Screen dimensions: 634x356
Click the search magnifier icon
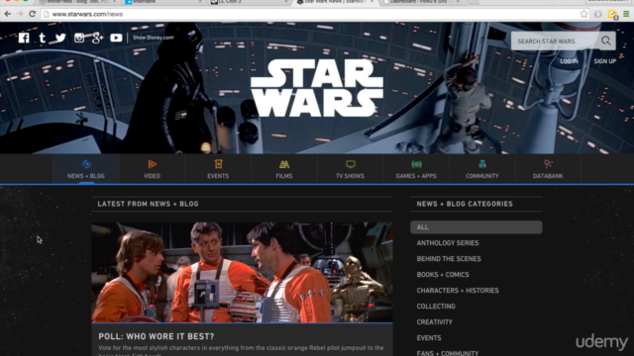605,41
